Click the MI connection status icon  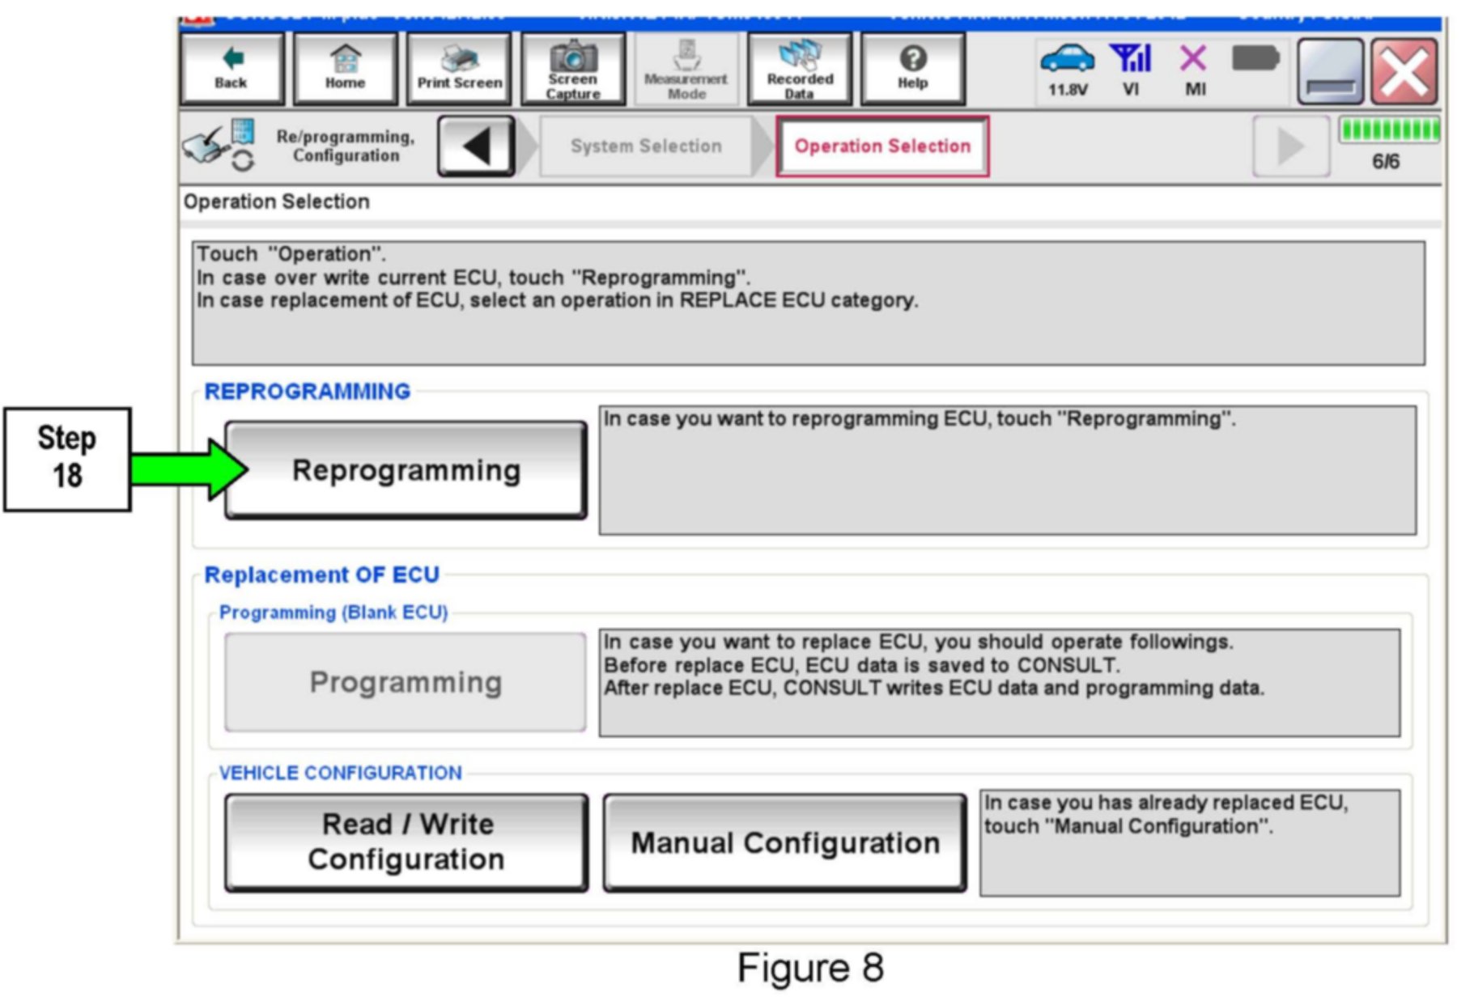1194,68
